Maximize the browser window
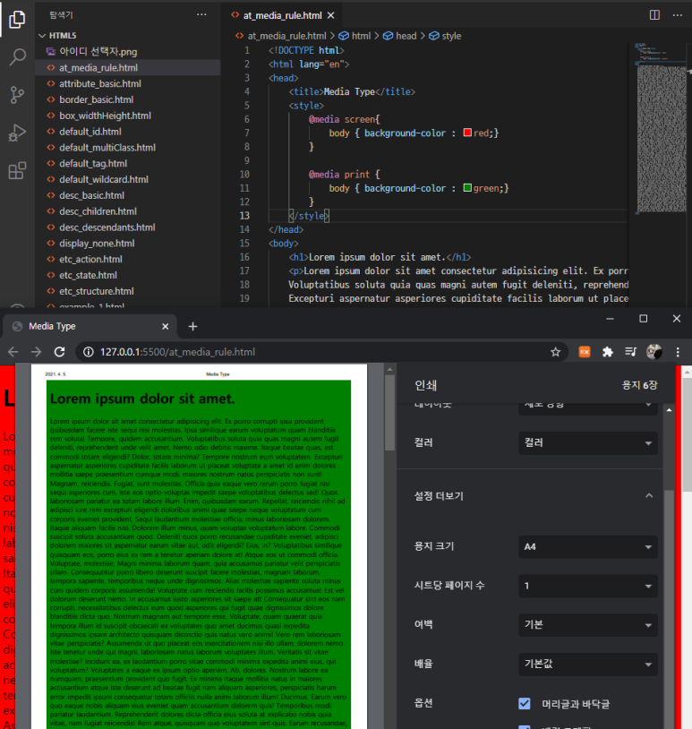This screenshot has height=729, width=692. point(643,319)
